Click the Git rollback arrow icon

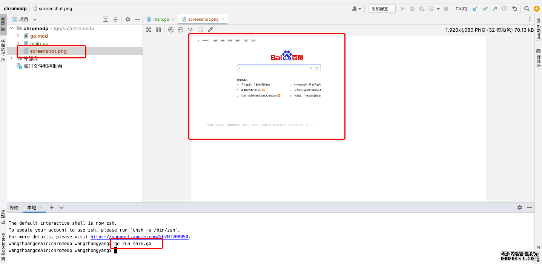tap(514, 9)
